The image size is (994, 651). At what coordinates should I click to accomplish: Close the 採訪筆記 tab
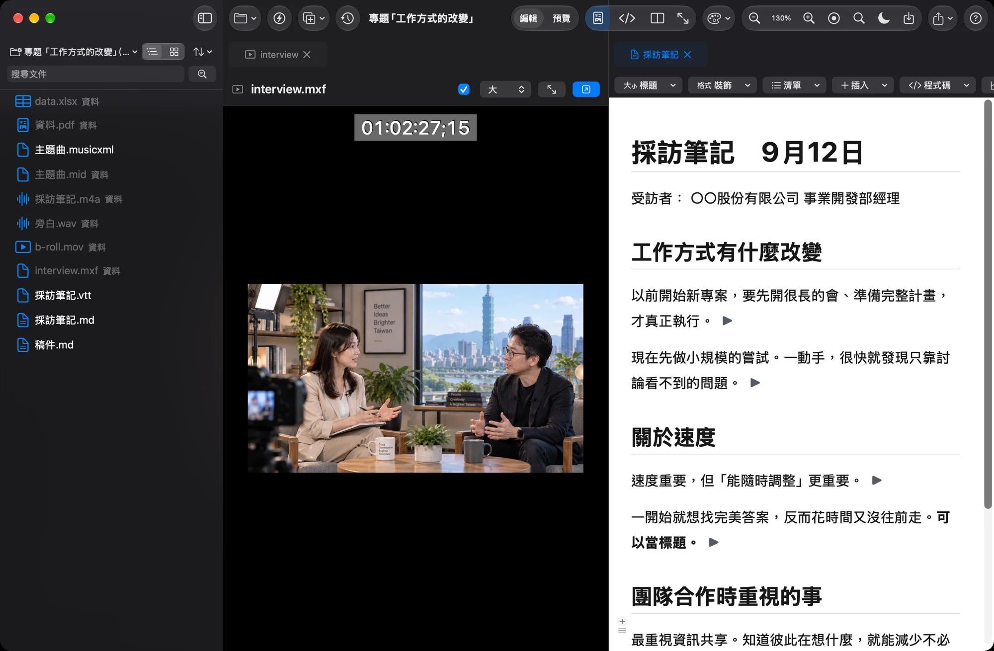pos(687,55)
